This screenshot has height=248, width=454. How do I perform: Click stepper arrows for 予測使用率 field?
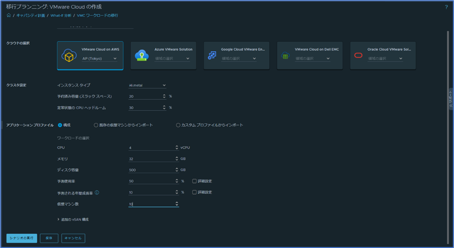click(176, 181)
